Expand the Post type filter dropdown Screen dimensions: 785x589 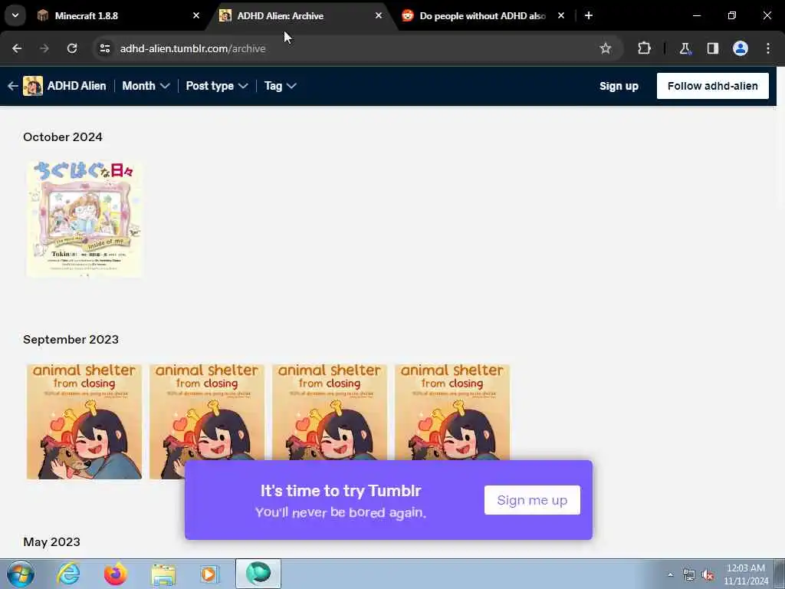click(x=217, y=86)
